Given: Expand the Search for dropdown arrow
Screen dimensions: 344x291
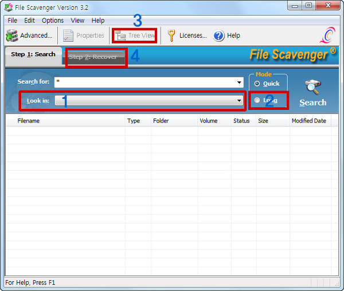Looking at the screenshot, I should click(x=239, y=82).
